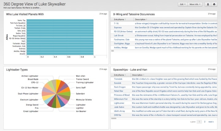The width and height of the screenshot is (221, 131).
Task: Select the Tinmolok spaceship entry
Action: pos(118,79)
